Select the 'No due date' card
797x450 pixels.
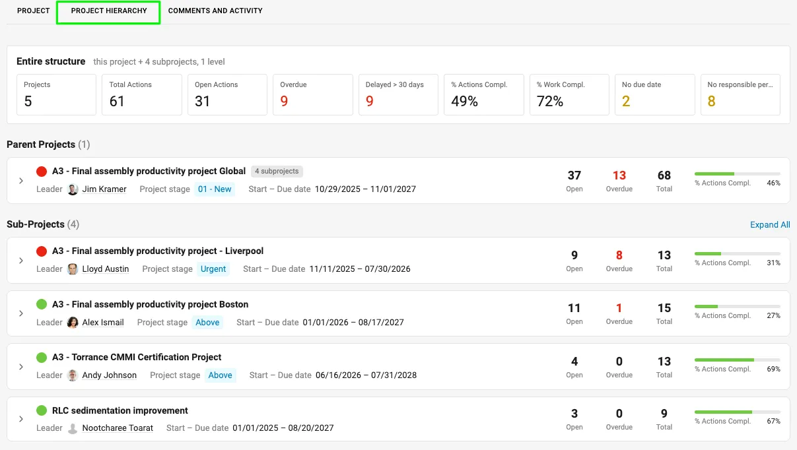655,94
